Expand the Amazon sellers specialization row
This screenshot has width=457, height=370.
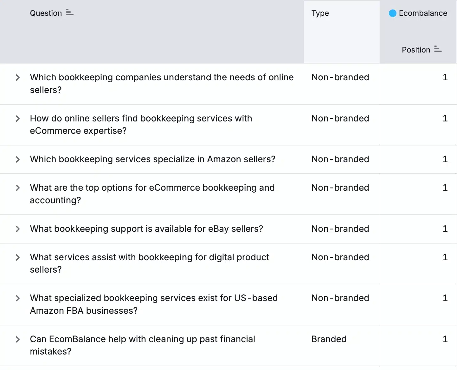coord(17,159)
